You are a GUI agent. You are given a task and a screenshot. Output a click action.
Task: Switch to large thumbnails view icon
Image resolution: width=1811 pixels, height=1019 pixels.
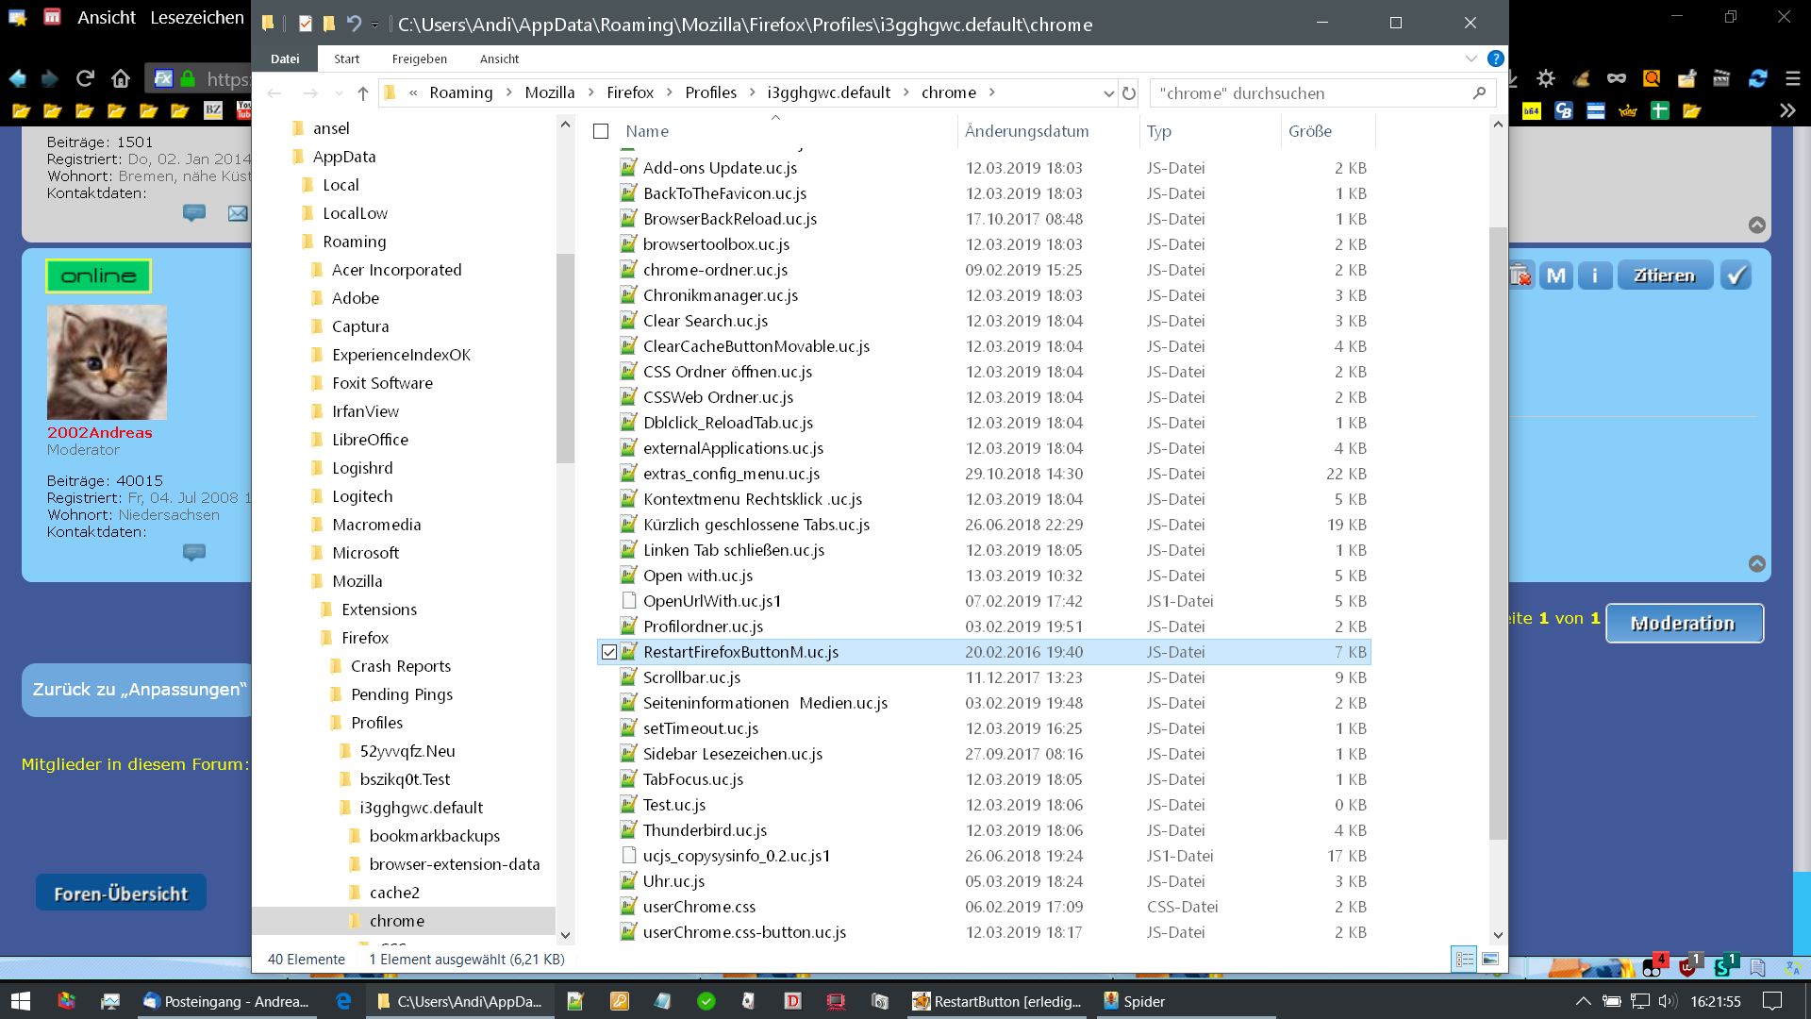(x=1490, y=959)
